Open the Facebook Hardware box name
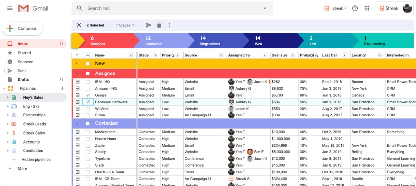Image resolution: width=416 pixels, height=186 pixels. (111, 102)
